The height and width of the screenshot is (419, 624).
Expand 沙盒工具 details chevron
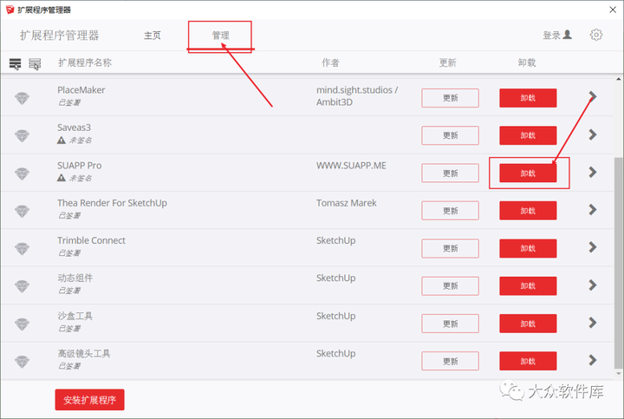coord(593,322)
